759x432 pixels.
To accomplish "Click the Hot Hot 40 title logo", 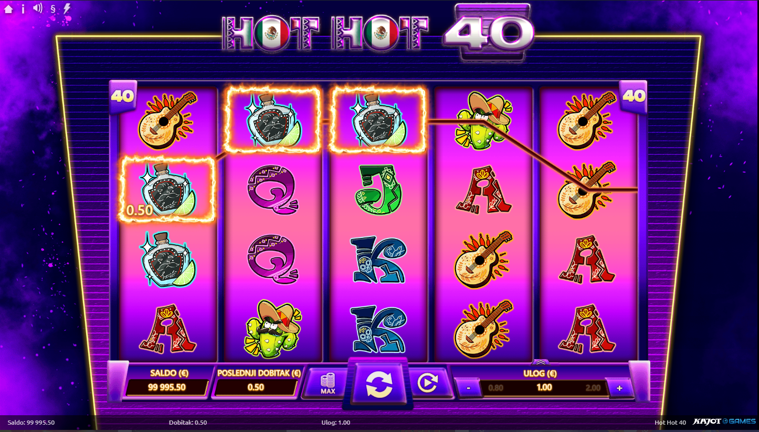I will click(378, 34).
